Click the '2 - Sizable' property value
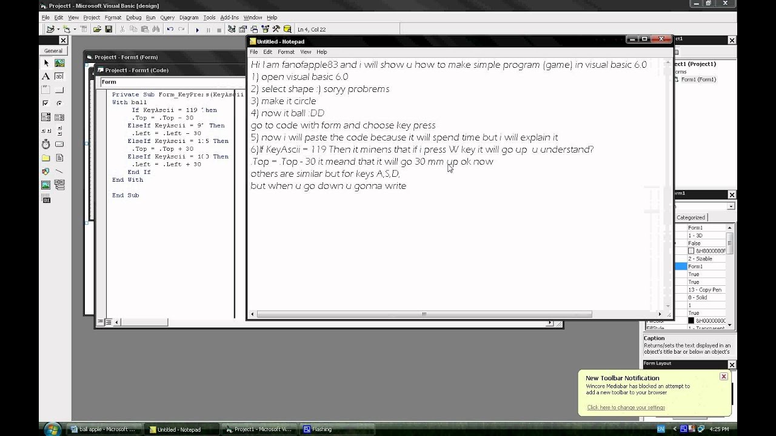Viewport: 776px width, 436px height. pos(705,259)
